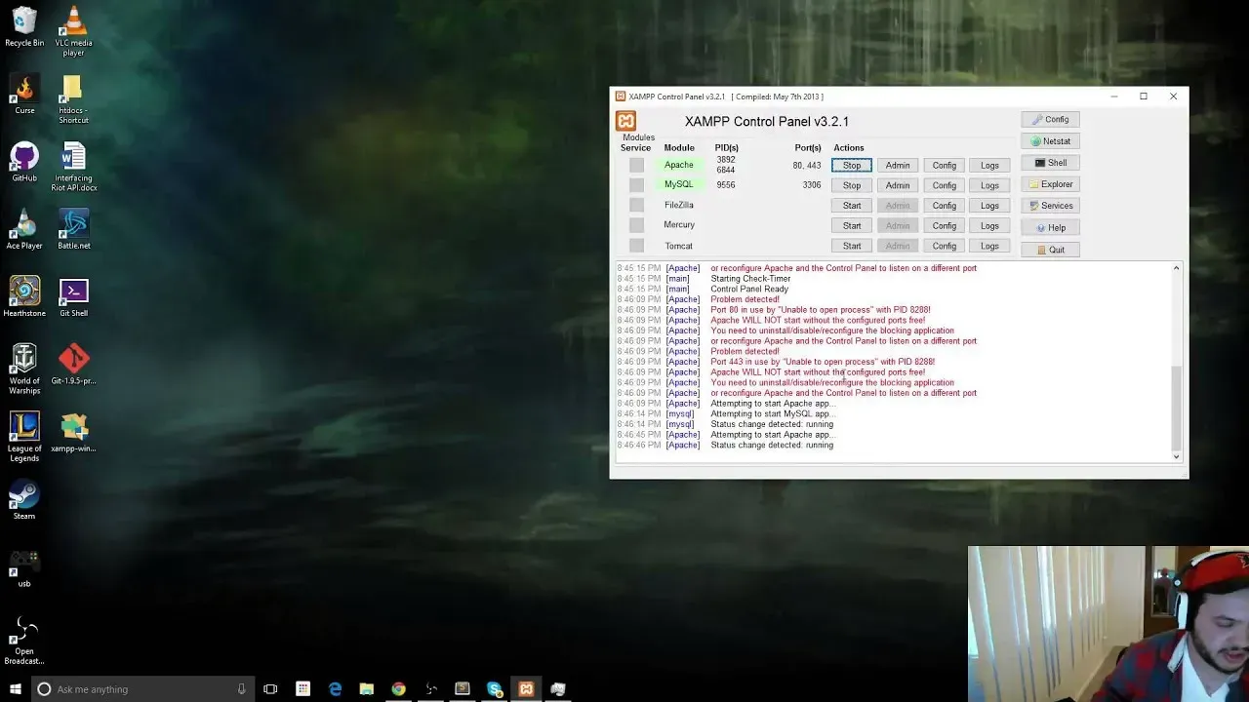Open Mercury Config options
Image resolution: width=1249 pixels, height=702 pixels.
[944, 225]
